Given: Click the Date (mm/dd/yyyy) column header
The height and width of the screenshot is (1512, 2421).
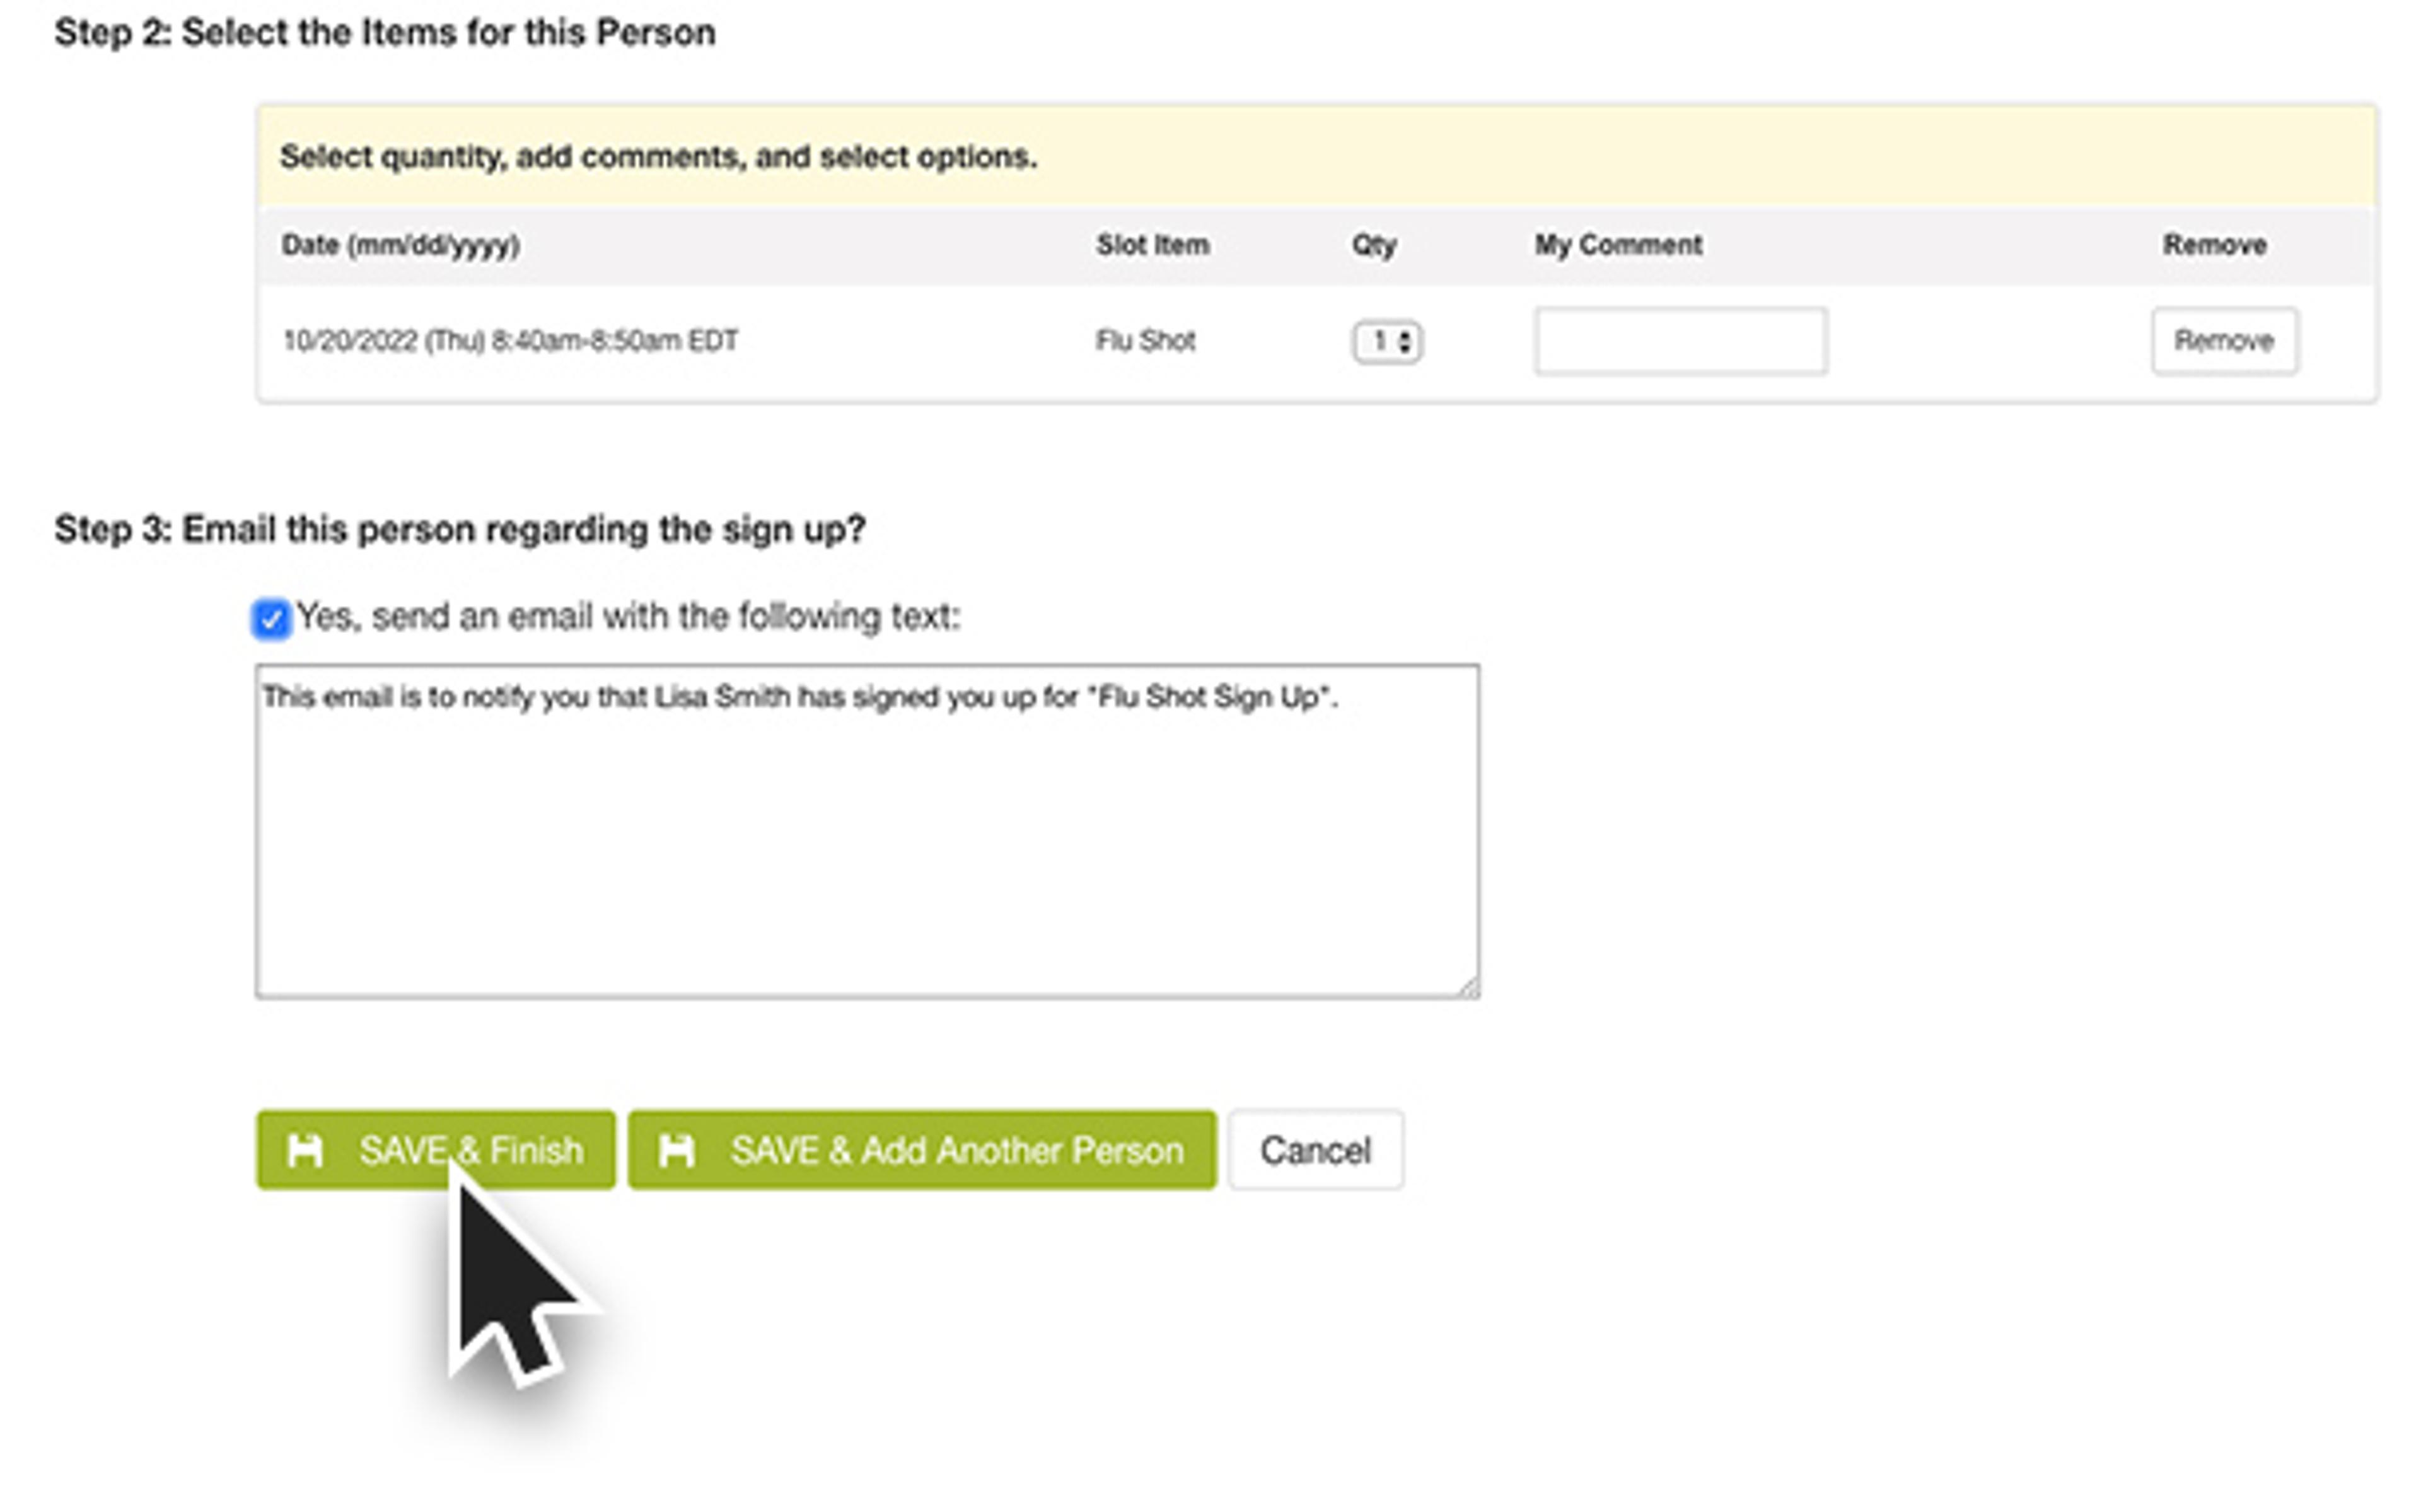Looking at the screenshot, I should pyautogui.click(x=400, y=245).
